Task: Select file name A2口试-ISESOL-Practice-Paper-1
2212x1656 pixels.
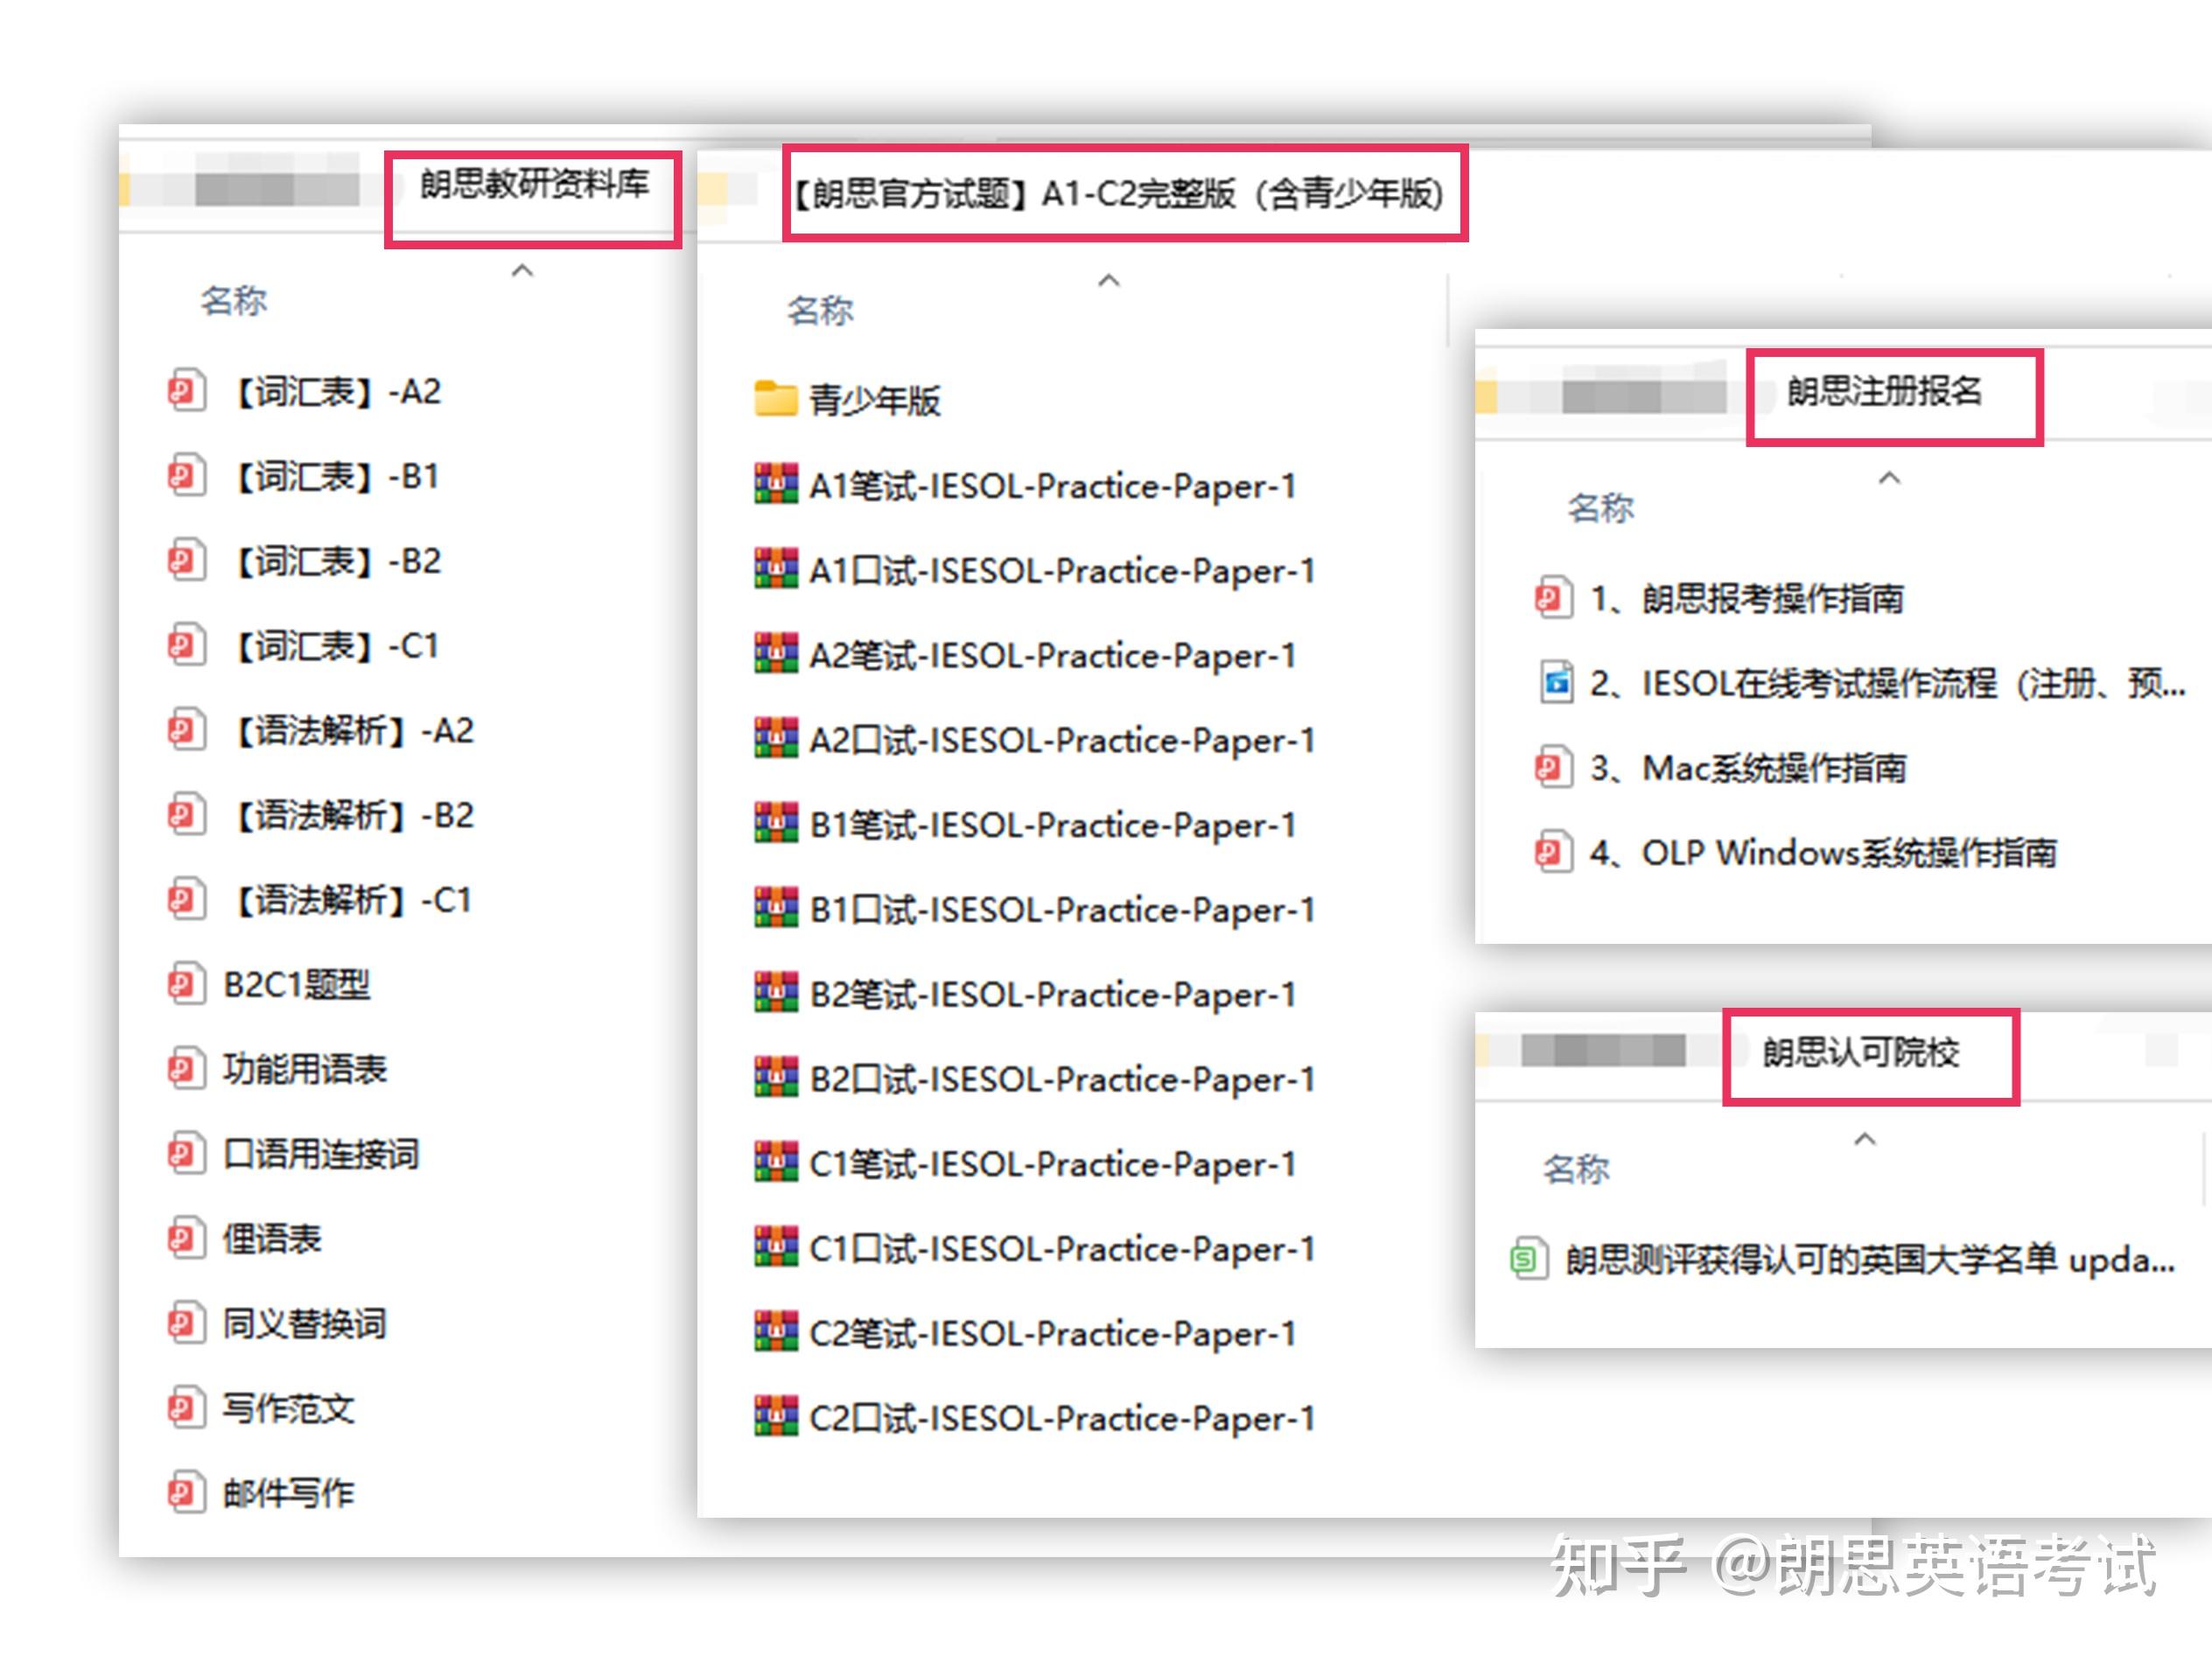Action: pyautogui.click(x=1062, y=740)
